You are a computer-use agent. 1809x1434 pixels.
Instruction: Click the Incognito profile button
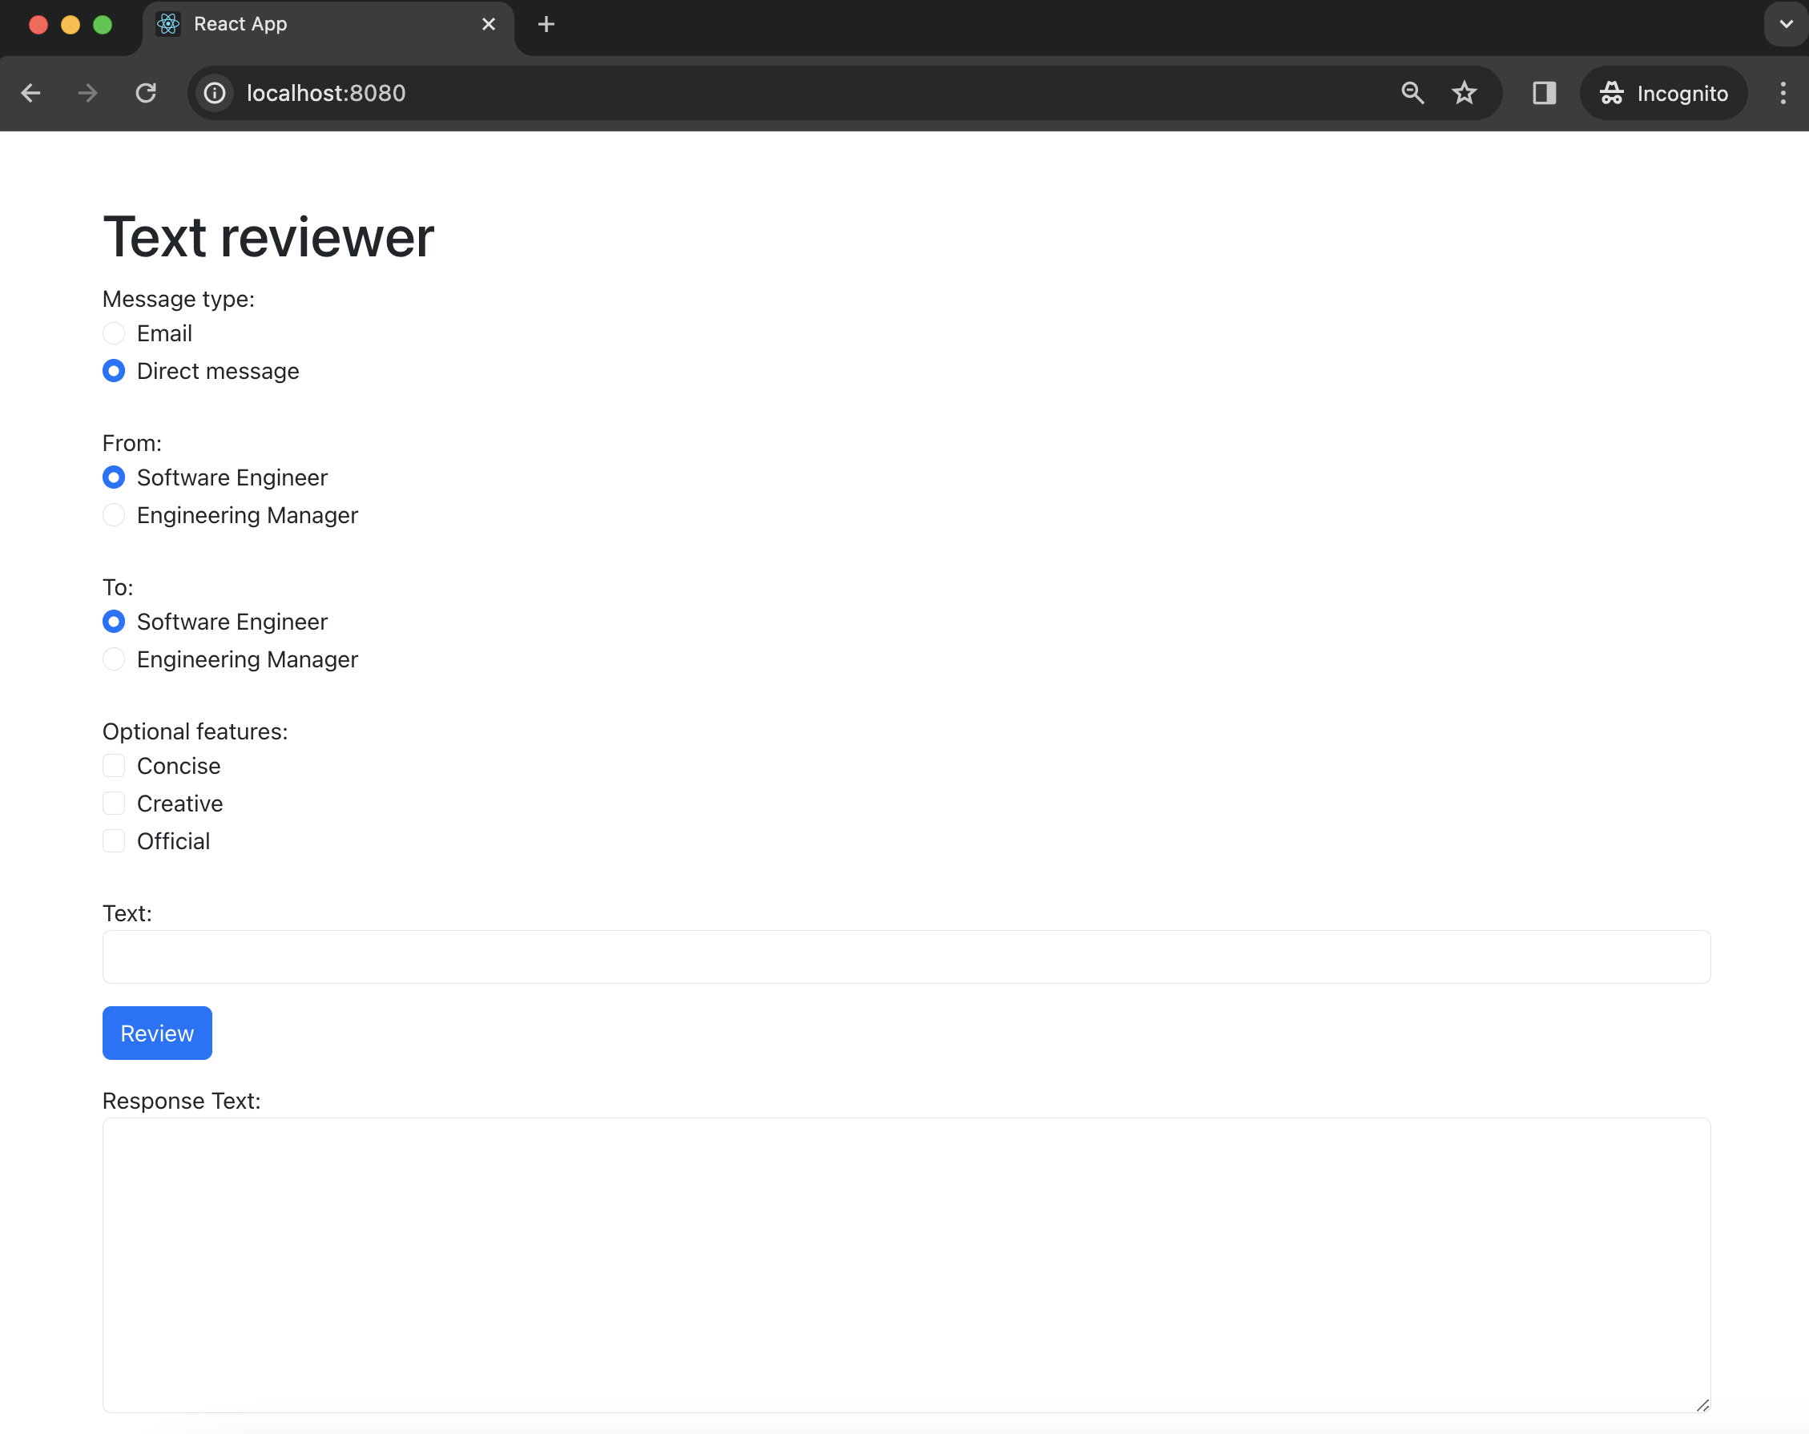tap(1663, 93)
